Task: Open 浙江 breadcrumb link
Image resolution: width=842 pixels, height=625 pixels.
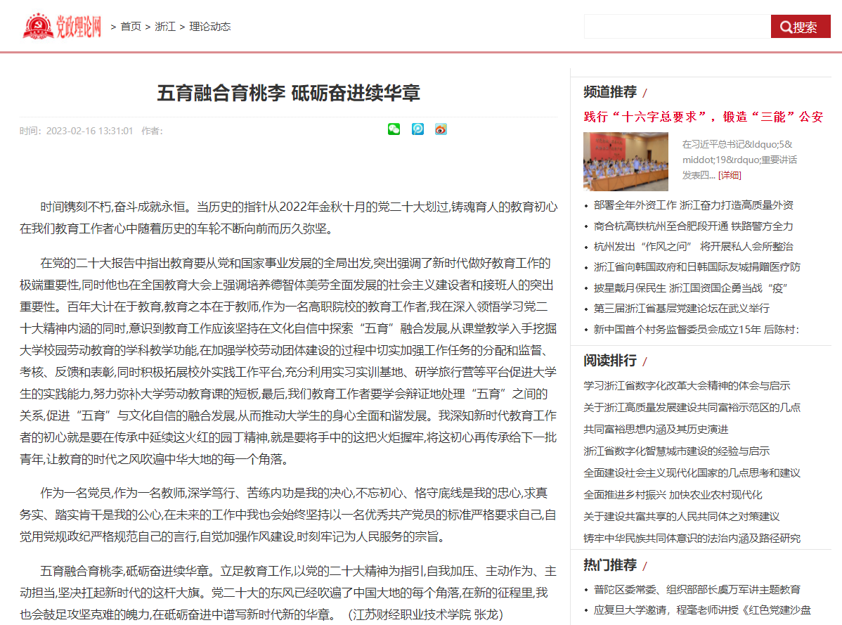Action: pyautogui.click(x=165, y=26)
